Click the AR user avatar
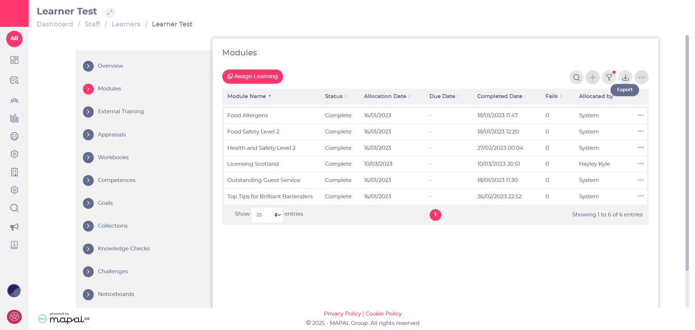 click(x=14, y=39)
